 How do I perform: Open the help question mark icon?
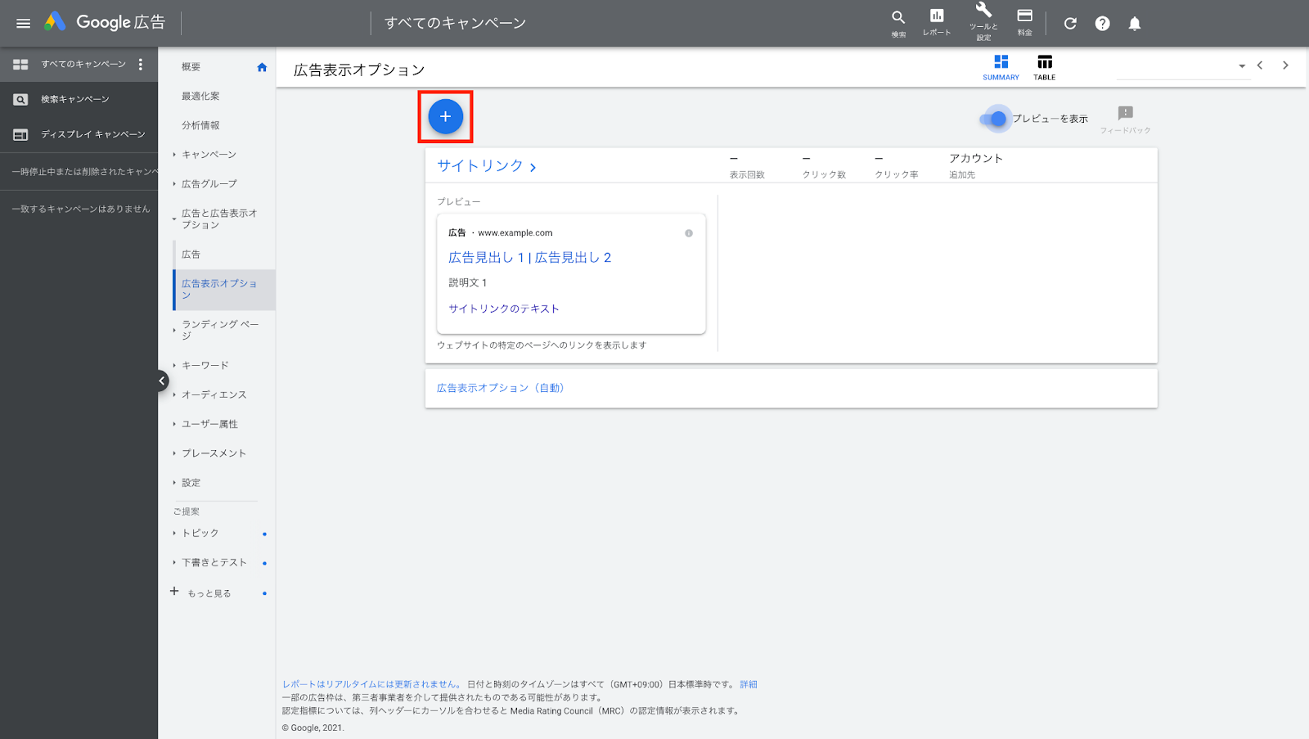[1103, 23]
